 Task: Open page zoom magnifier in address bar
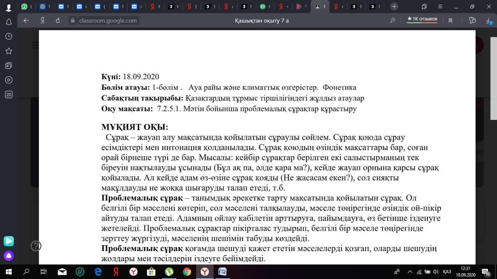coord(393,21)
